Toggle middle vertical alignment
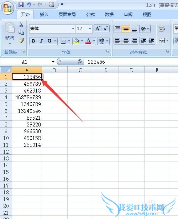 click(x=126, y=29)
